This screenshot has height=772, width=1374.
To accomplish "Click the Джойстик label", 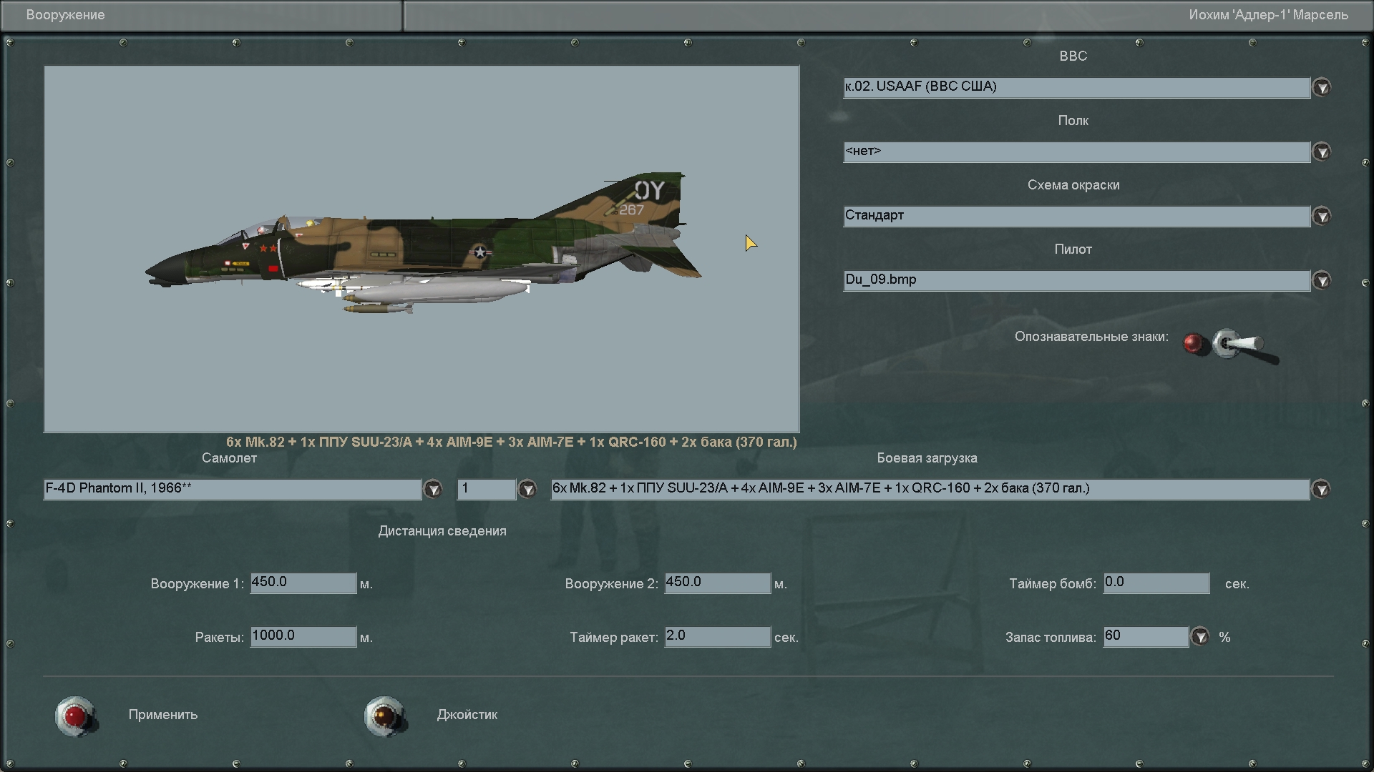I will pyautogui.click(x=467, y=715).
